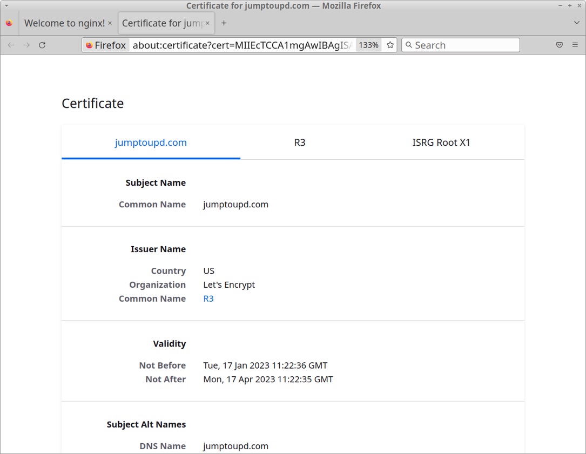Click the firefox pinned tab icon
This screenshot has width=586, height=454.
[9, 23]
